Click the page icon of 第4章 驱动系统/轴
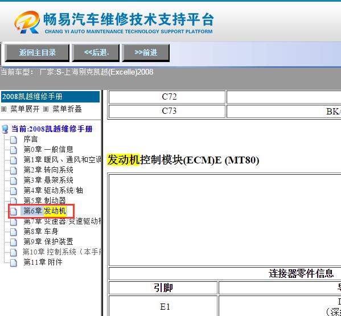 14,191
